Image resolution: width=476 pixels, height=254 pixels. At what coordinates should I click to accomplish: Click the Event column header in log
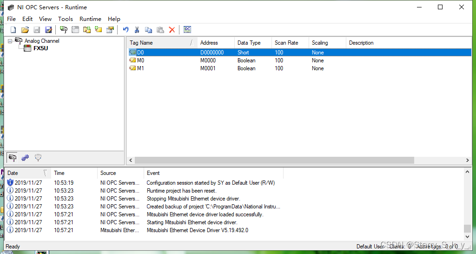(213, 173)
